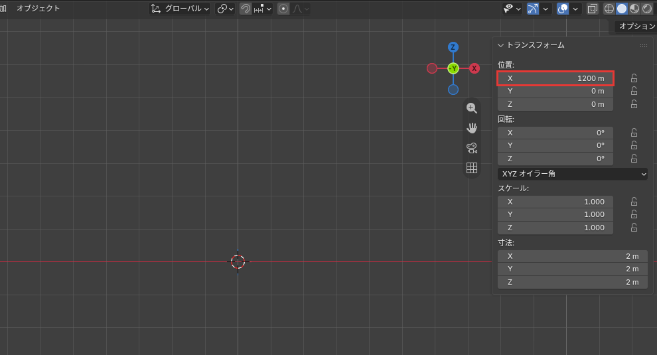Open object visibility eye dropdown
Screen dimensions: 657x355
click(512, 9)
